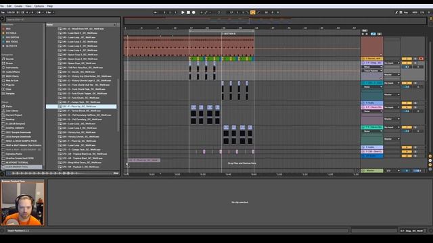Open User Library under Places

coord(12,111)
